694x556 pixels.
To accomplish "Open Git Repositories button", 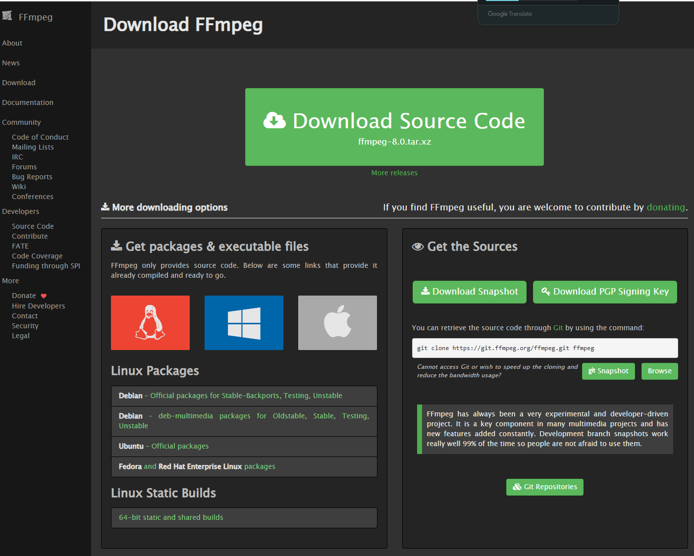I will pos(544,487).
